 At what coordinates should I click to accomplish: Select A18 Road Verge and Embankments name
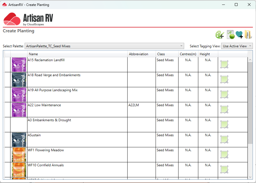tap(54, 75)
